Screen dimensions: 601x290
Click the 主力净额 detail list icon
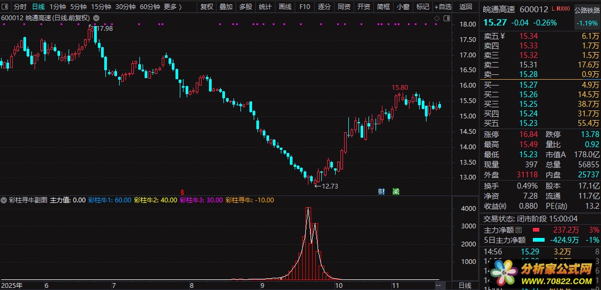[519, 230]
